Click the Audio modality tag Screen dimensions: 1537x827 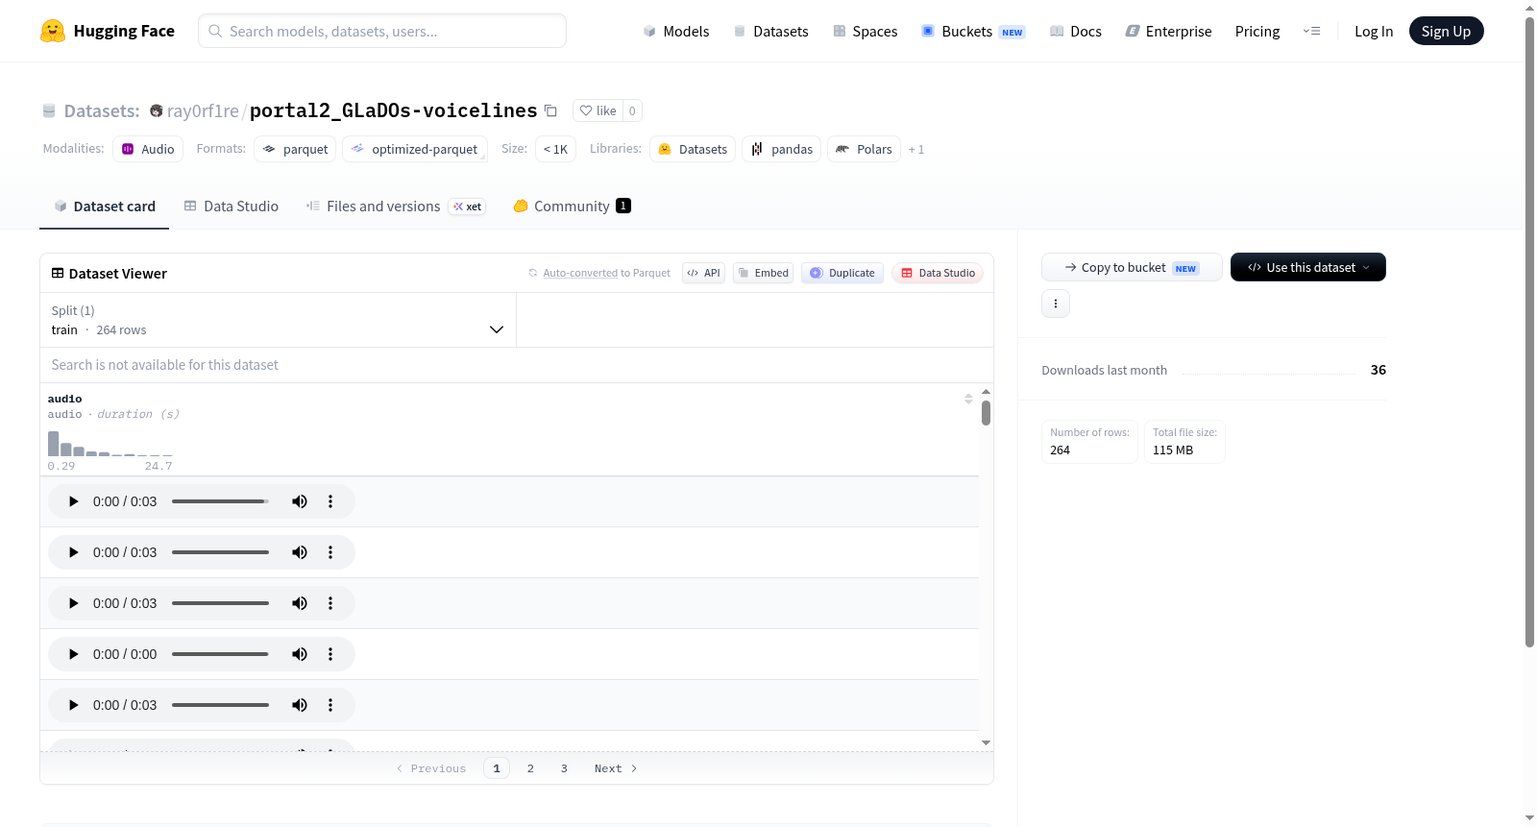(148, 149)
